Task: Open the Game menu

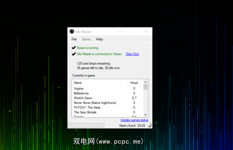Action: [x=86, y=39]
